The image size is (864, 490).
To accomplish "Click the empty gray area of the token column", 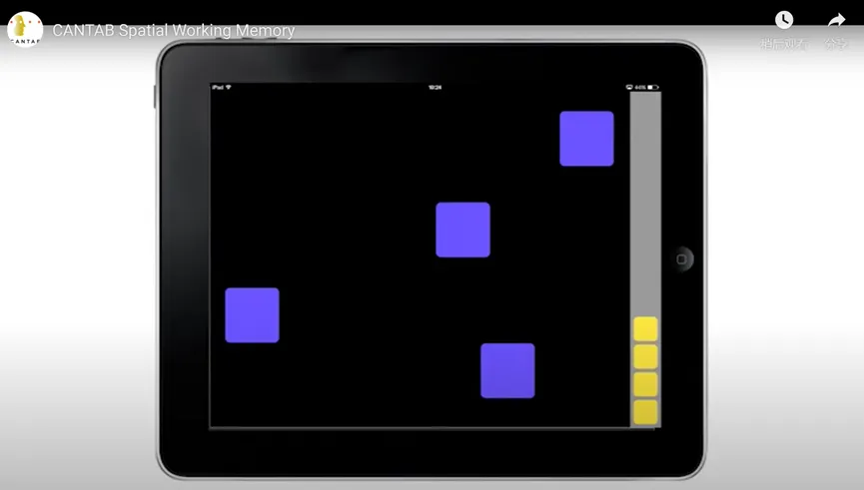I will [645, 200].
